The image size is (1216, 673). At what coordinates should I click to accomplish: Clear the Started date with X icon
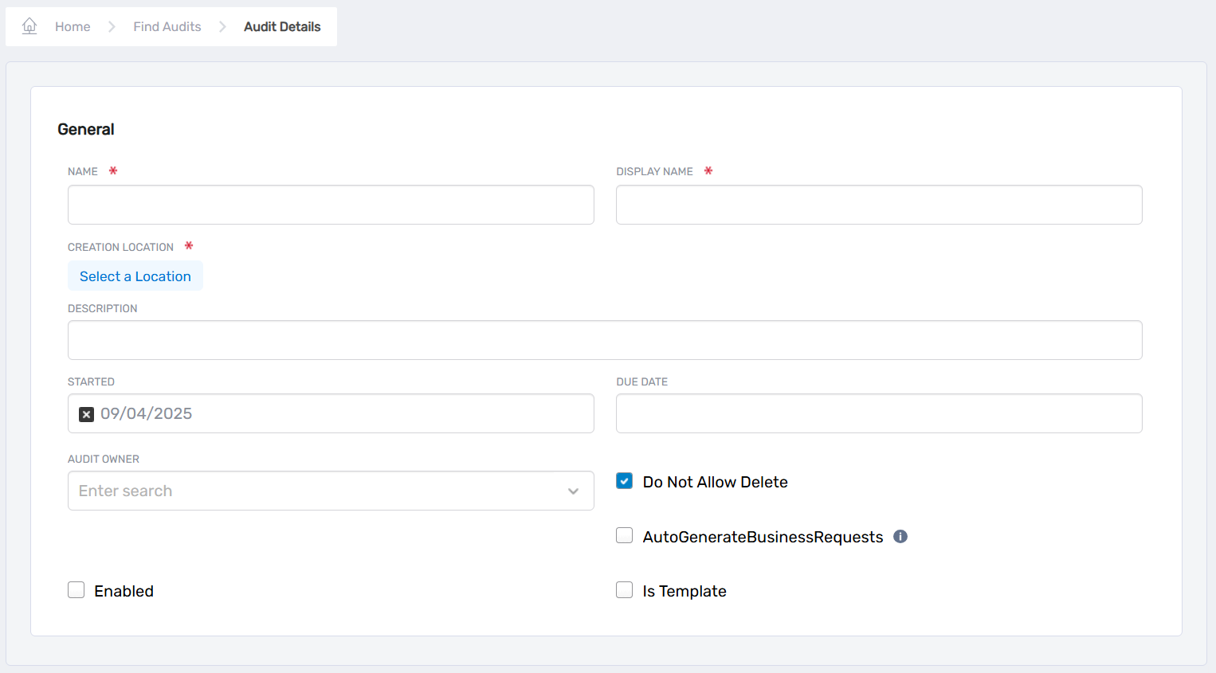87,414
